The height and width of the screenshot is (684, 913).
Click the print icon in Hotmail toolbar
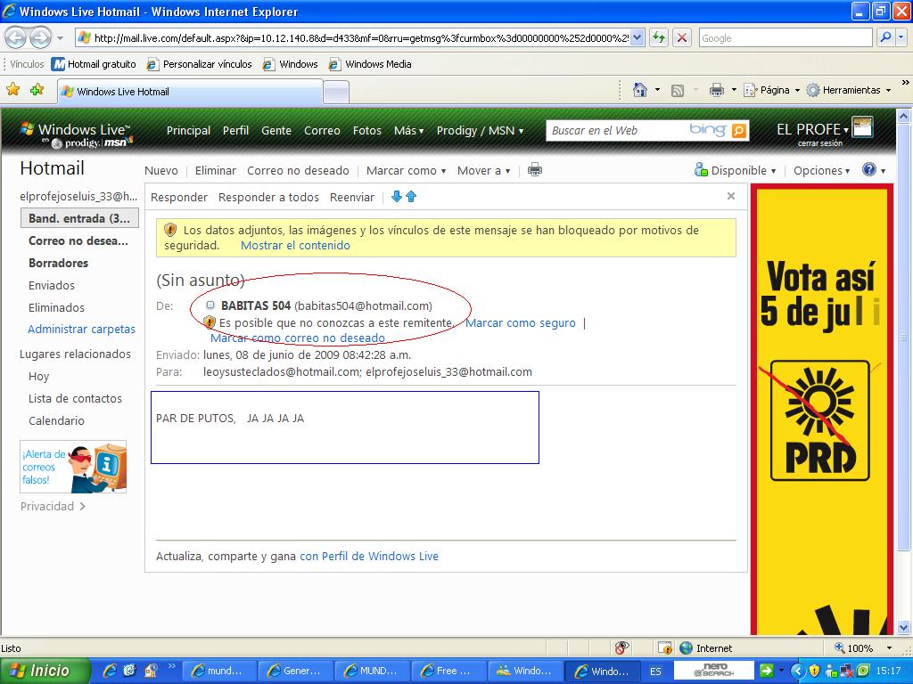(x=535, y=170)
